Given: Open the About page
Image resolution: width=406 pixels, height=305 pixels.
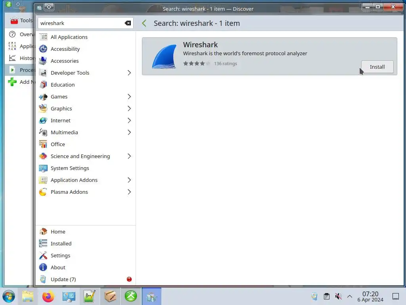Looking at the screenshot, I should click(86, 267).
